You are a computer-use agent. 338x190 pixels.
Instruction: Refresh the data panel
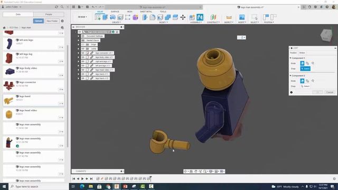pos(57,7)
